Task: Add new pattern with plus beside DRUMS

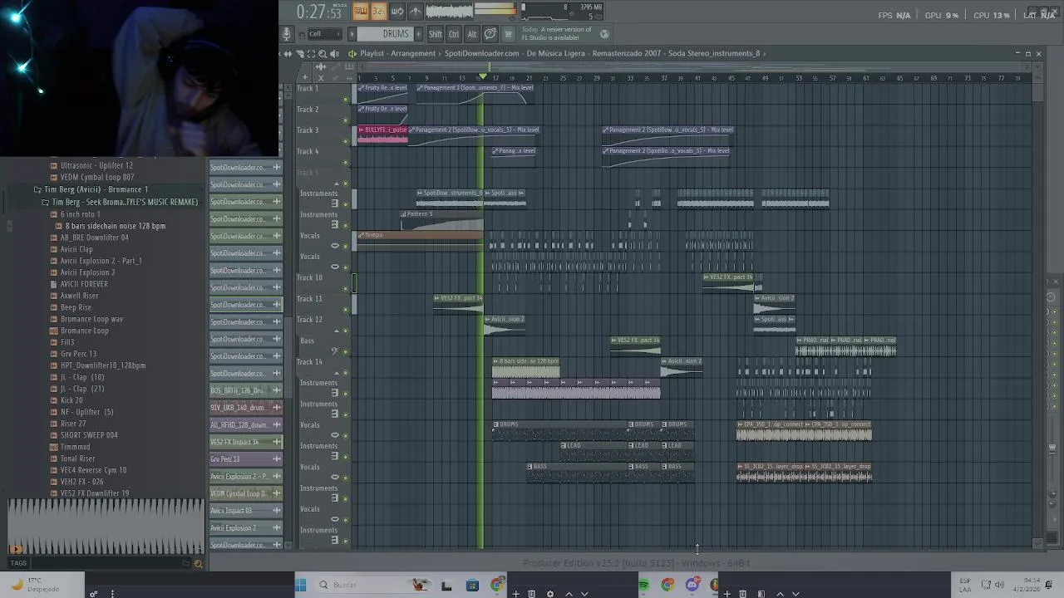Action: click(418, 34)
